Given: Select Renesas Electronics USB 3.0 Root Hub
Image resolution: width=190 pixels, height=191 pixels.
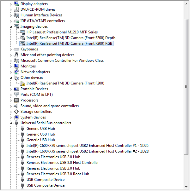Looking at the screenshot, I should [x=58, y=174].
